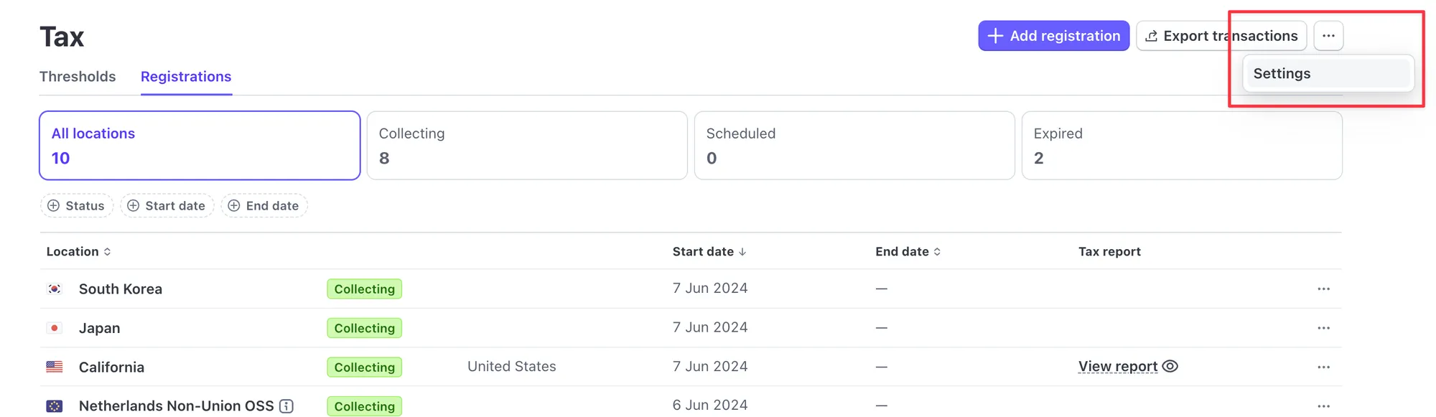
Task: Click the Start date sort arrow
Action: tap(743, 252)
